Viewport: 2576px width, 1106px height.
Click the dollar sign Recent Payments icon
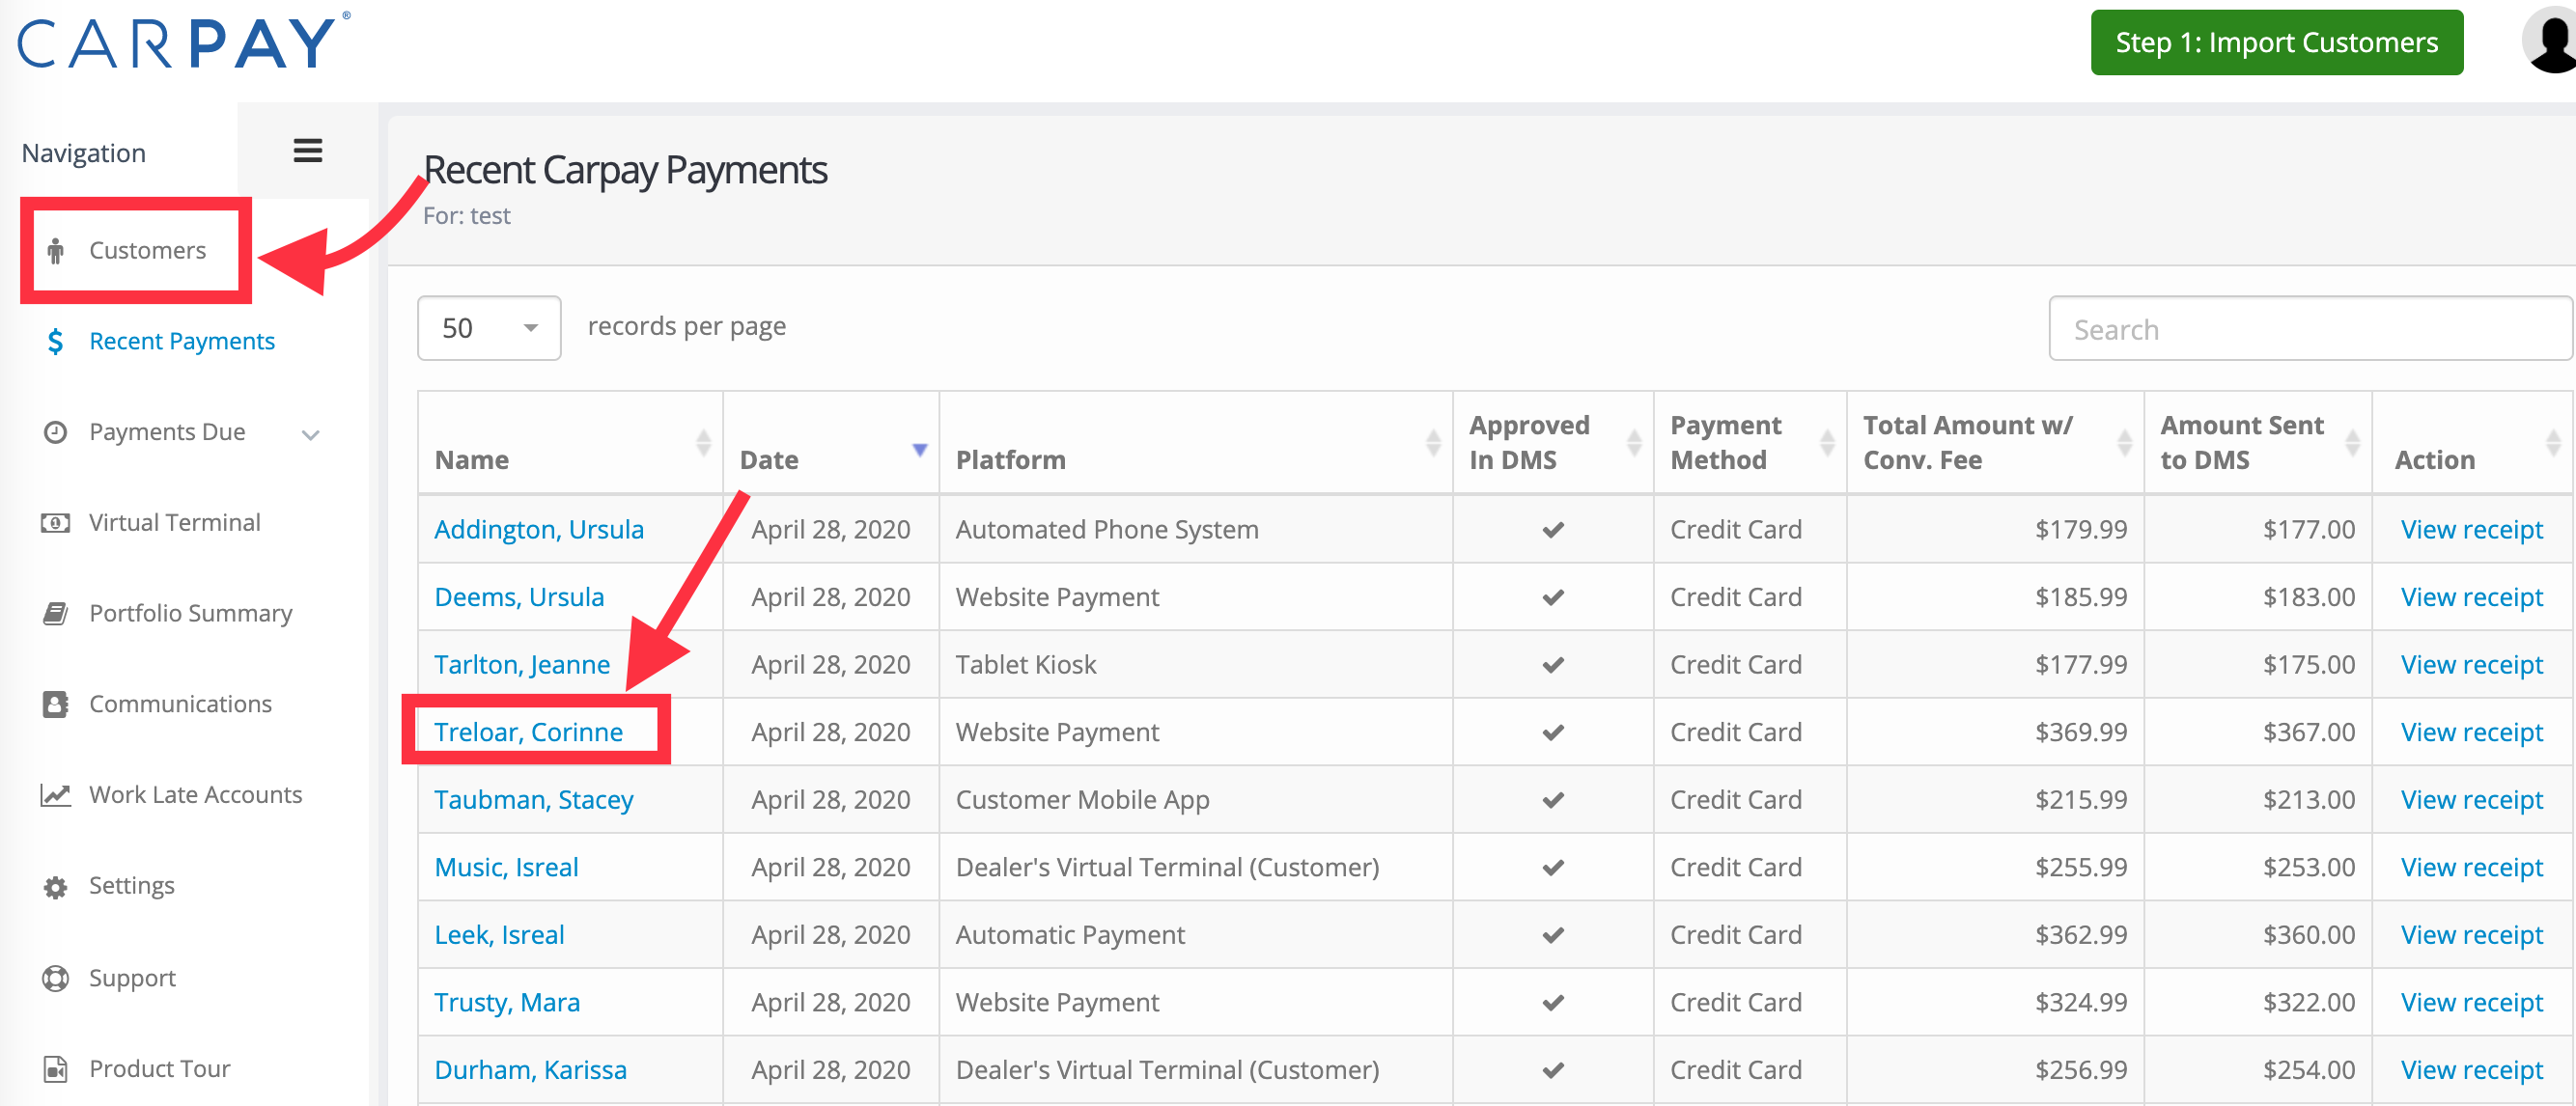56,342
